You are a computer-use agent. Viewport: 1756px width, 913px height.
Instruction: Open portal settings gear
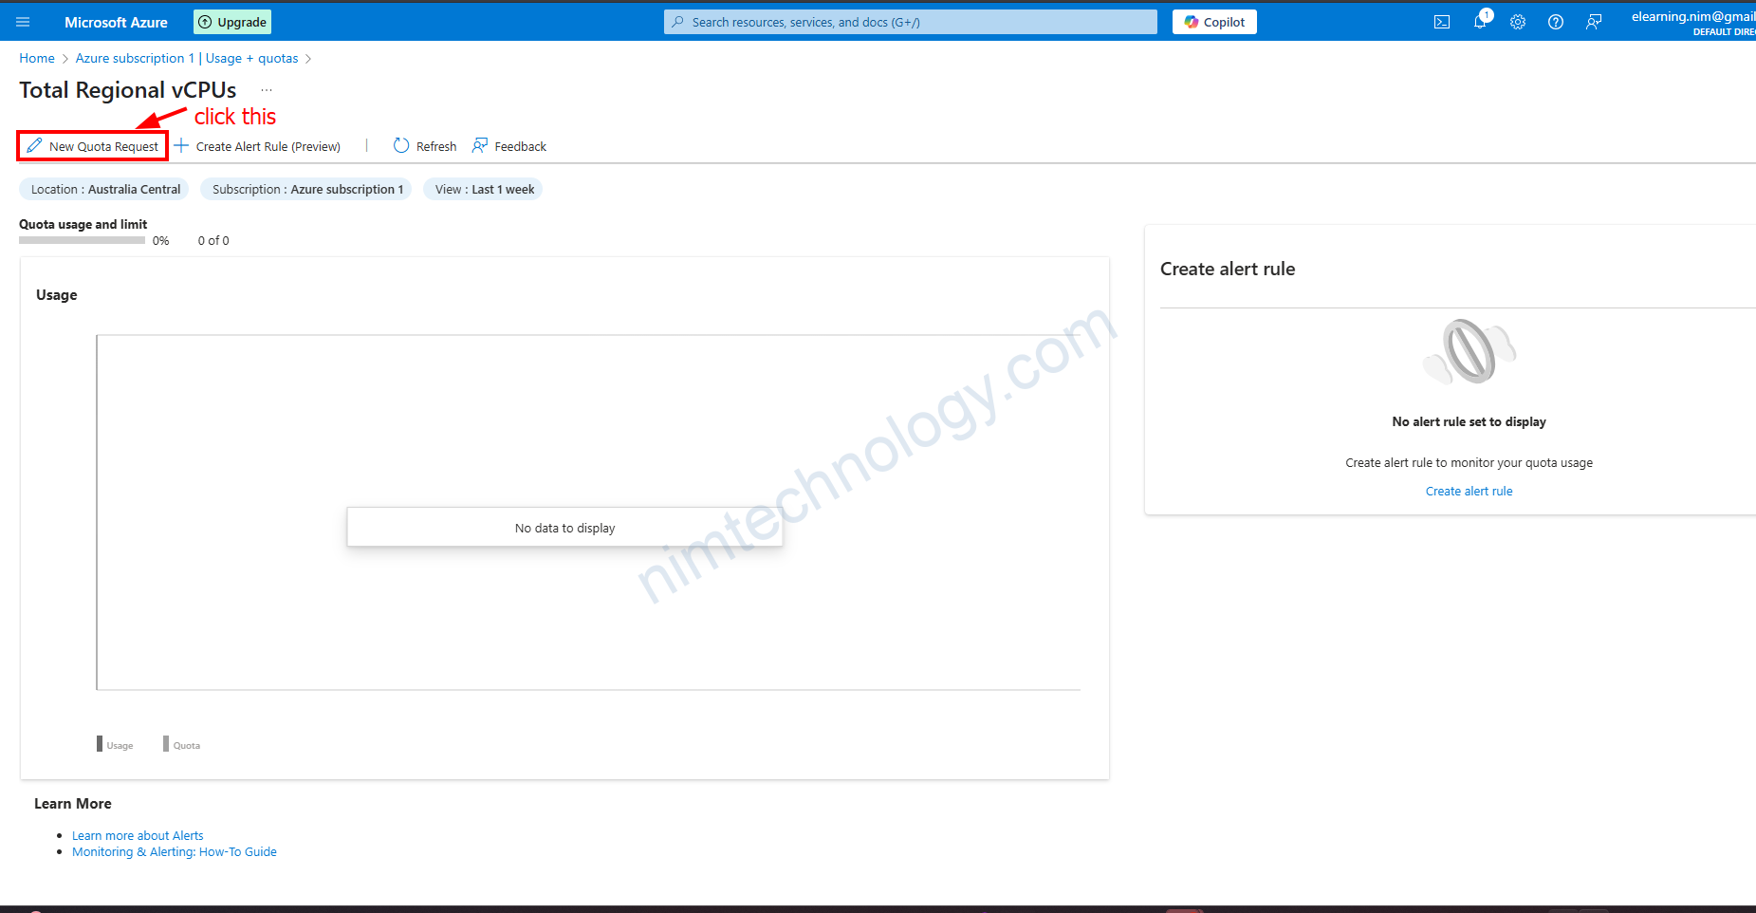1518,22
